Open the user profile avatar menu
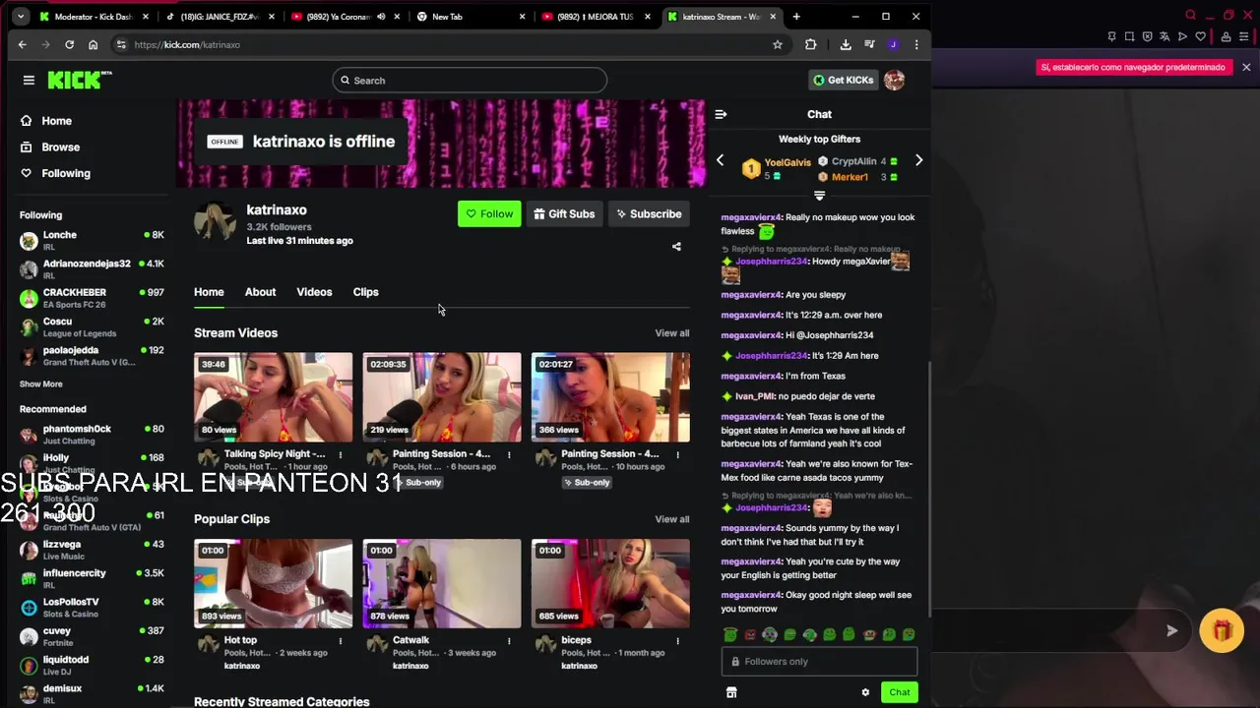Viewport: 1260px width, 708px height. coord(894,80)
